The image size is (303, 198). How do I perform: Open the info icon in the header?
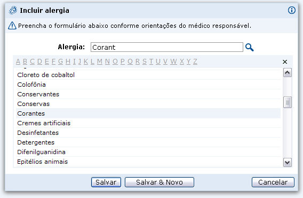[x=292, y=10]
